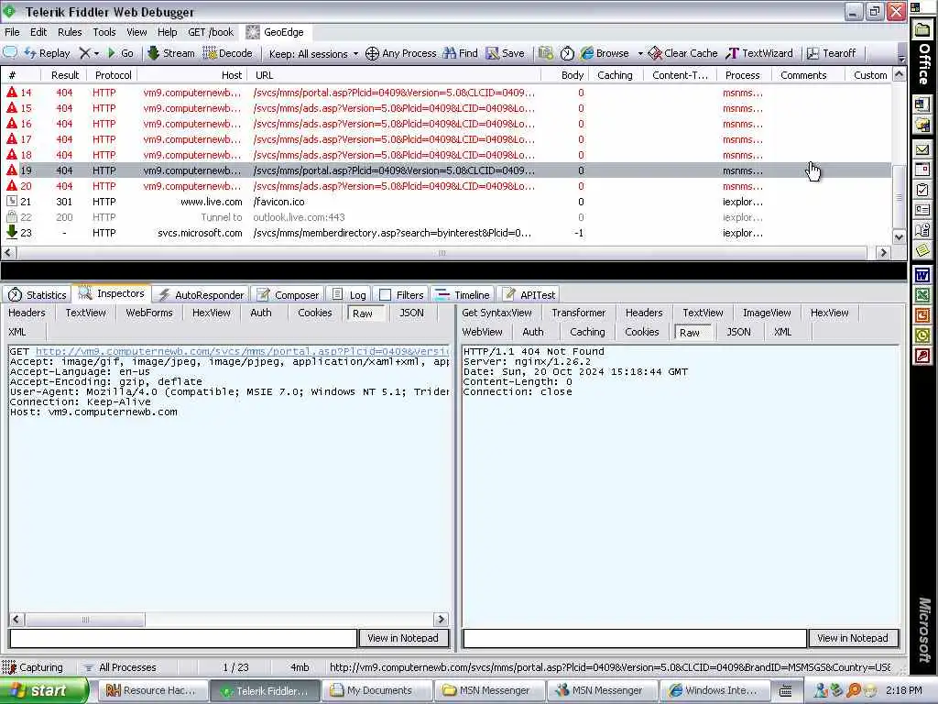Screen dimensions: 938x704
Task: Toggle the Filters tab checkbox
Action: pyautogui.click(x=386, y=294)
